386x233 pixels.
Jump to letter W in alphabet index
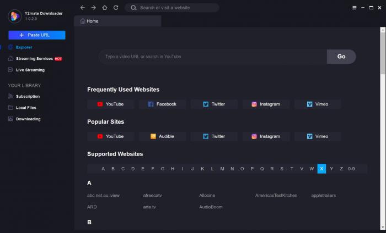312,169
